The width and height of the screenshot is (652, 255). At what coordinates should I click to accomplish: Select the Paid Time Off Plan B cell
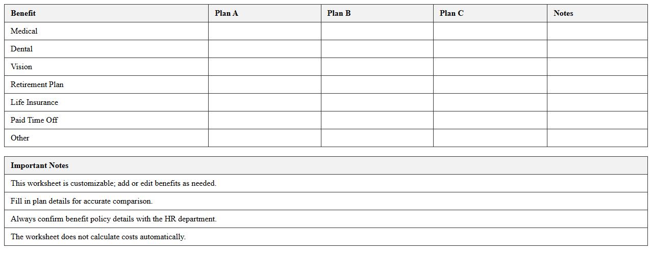coord(377,120)
